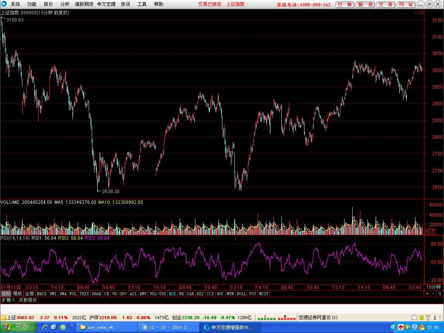Open the 15分钟 period selector

click(434, 287)
